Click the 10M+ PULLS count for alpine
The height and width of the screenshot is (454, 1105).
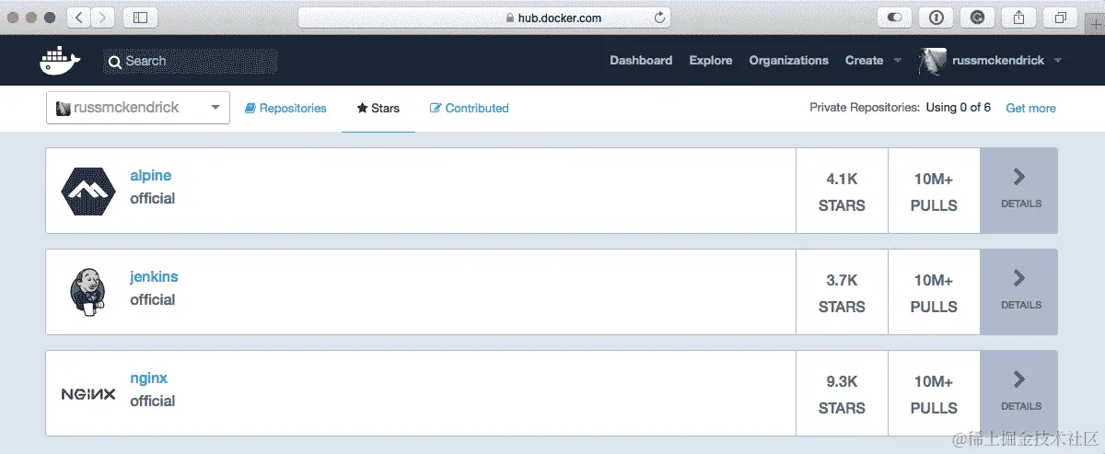click(934, 192)
